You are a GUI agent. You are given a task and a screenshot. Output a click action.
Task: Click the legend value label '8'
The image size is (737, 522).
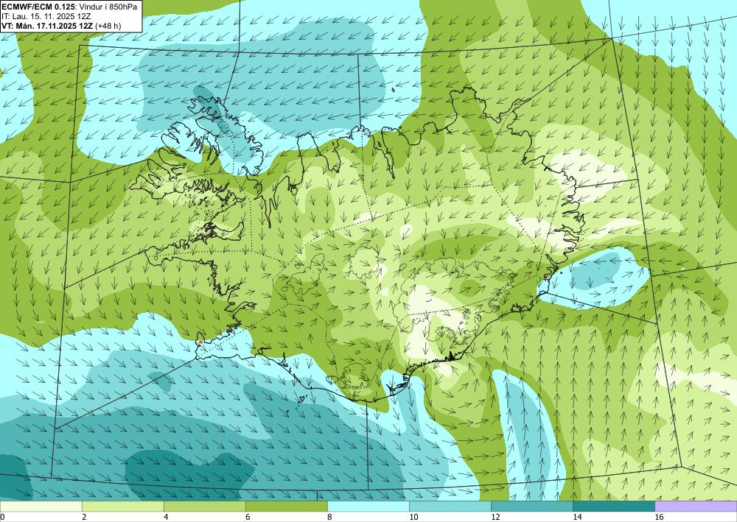[329, 517]
